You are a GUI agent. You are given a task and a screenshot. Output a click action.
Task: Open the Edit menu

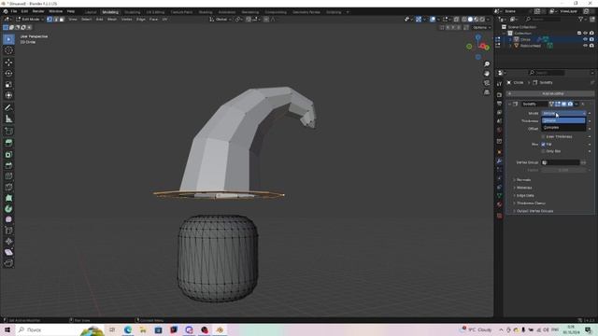25,11
